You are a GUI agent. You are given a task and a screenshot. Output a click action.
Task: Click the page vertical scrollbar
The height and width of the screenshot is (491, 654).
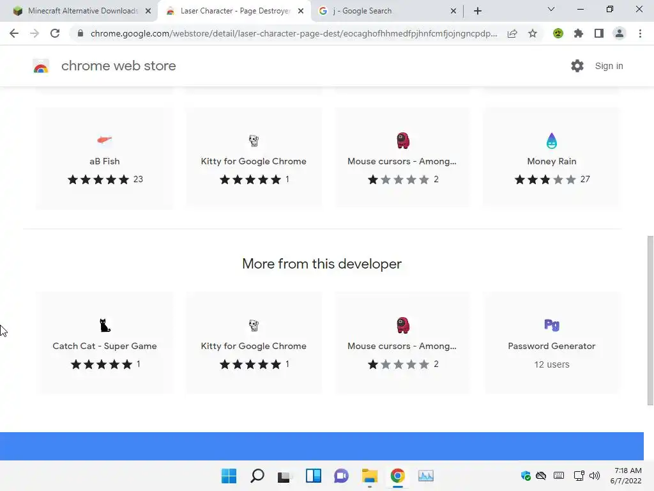pos(650,320)
